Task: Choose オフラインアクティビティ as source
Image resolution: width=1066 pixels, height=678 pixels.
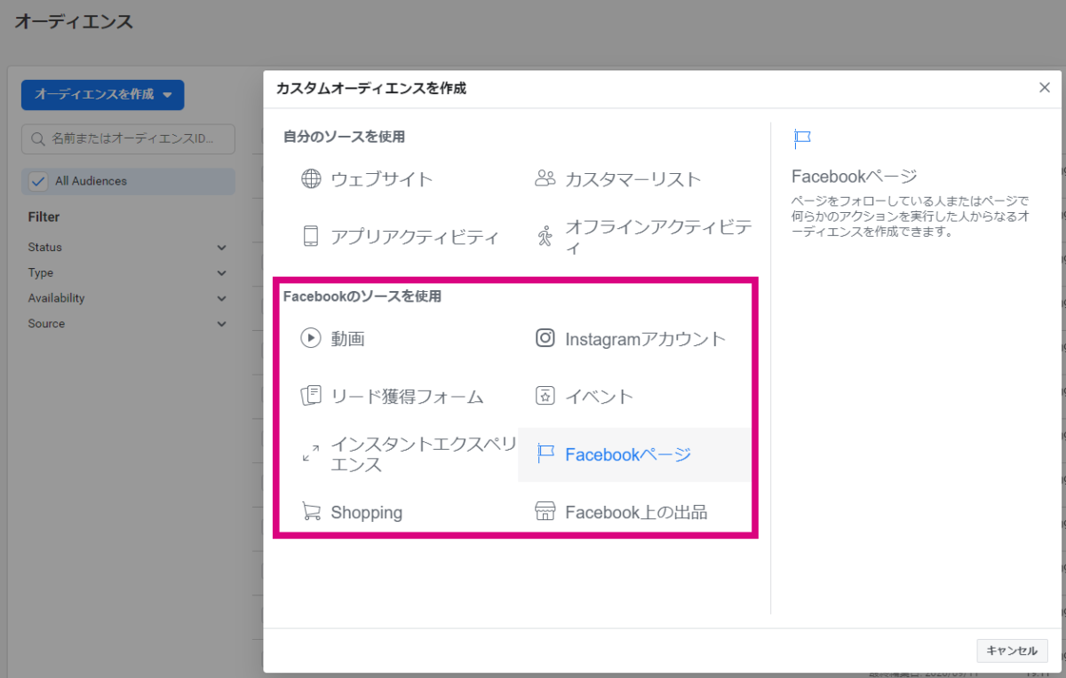Action: pos(659,237)
